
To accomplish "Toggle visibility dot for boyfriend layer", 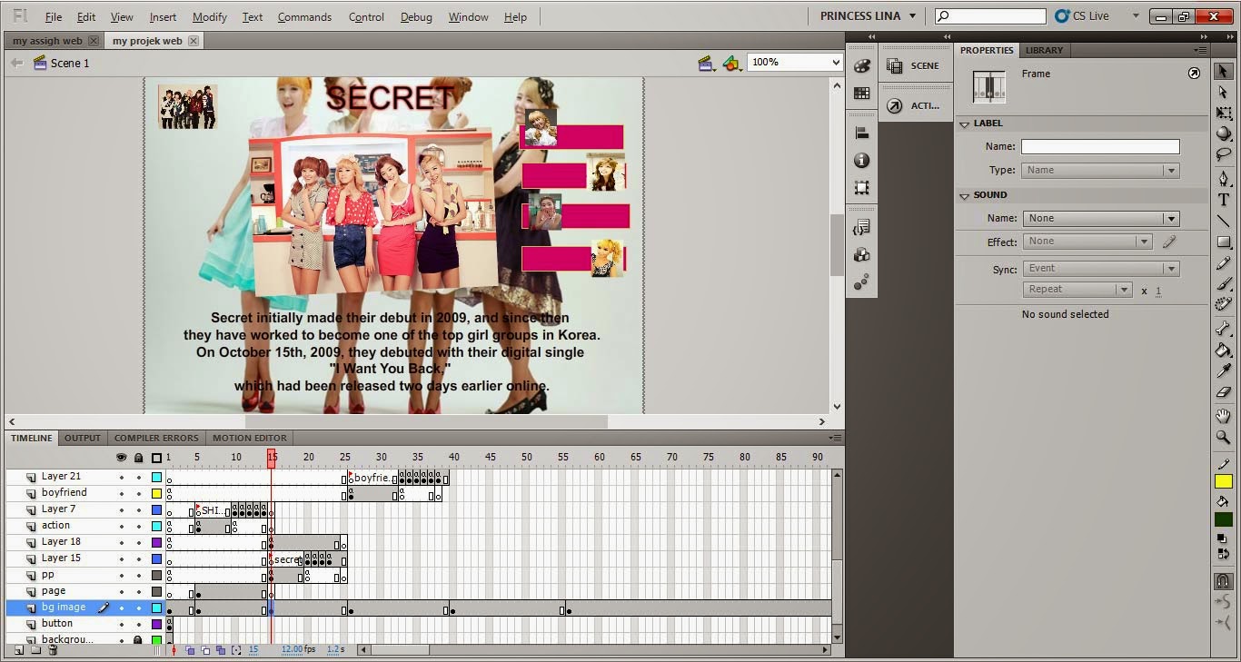I will point(122,493).
